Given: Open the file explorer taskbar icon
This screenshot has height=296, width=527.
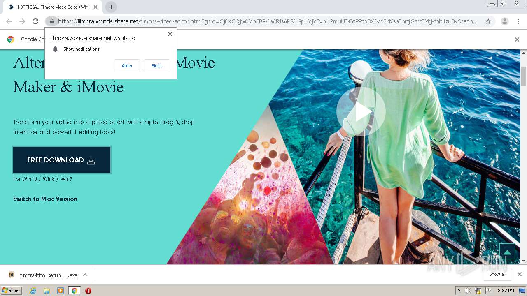Looking at the screenshot, I should tap(47, 291).
